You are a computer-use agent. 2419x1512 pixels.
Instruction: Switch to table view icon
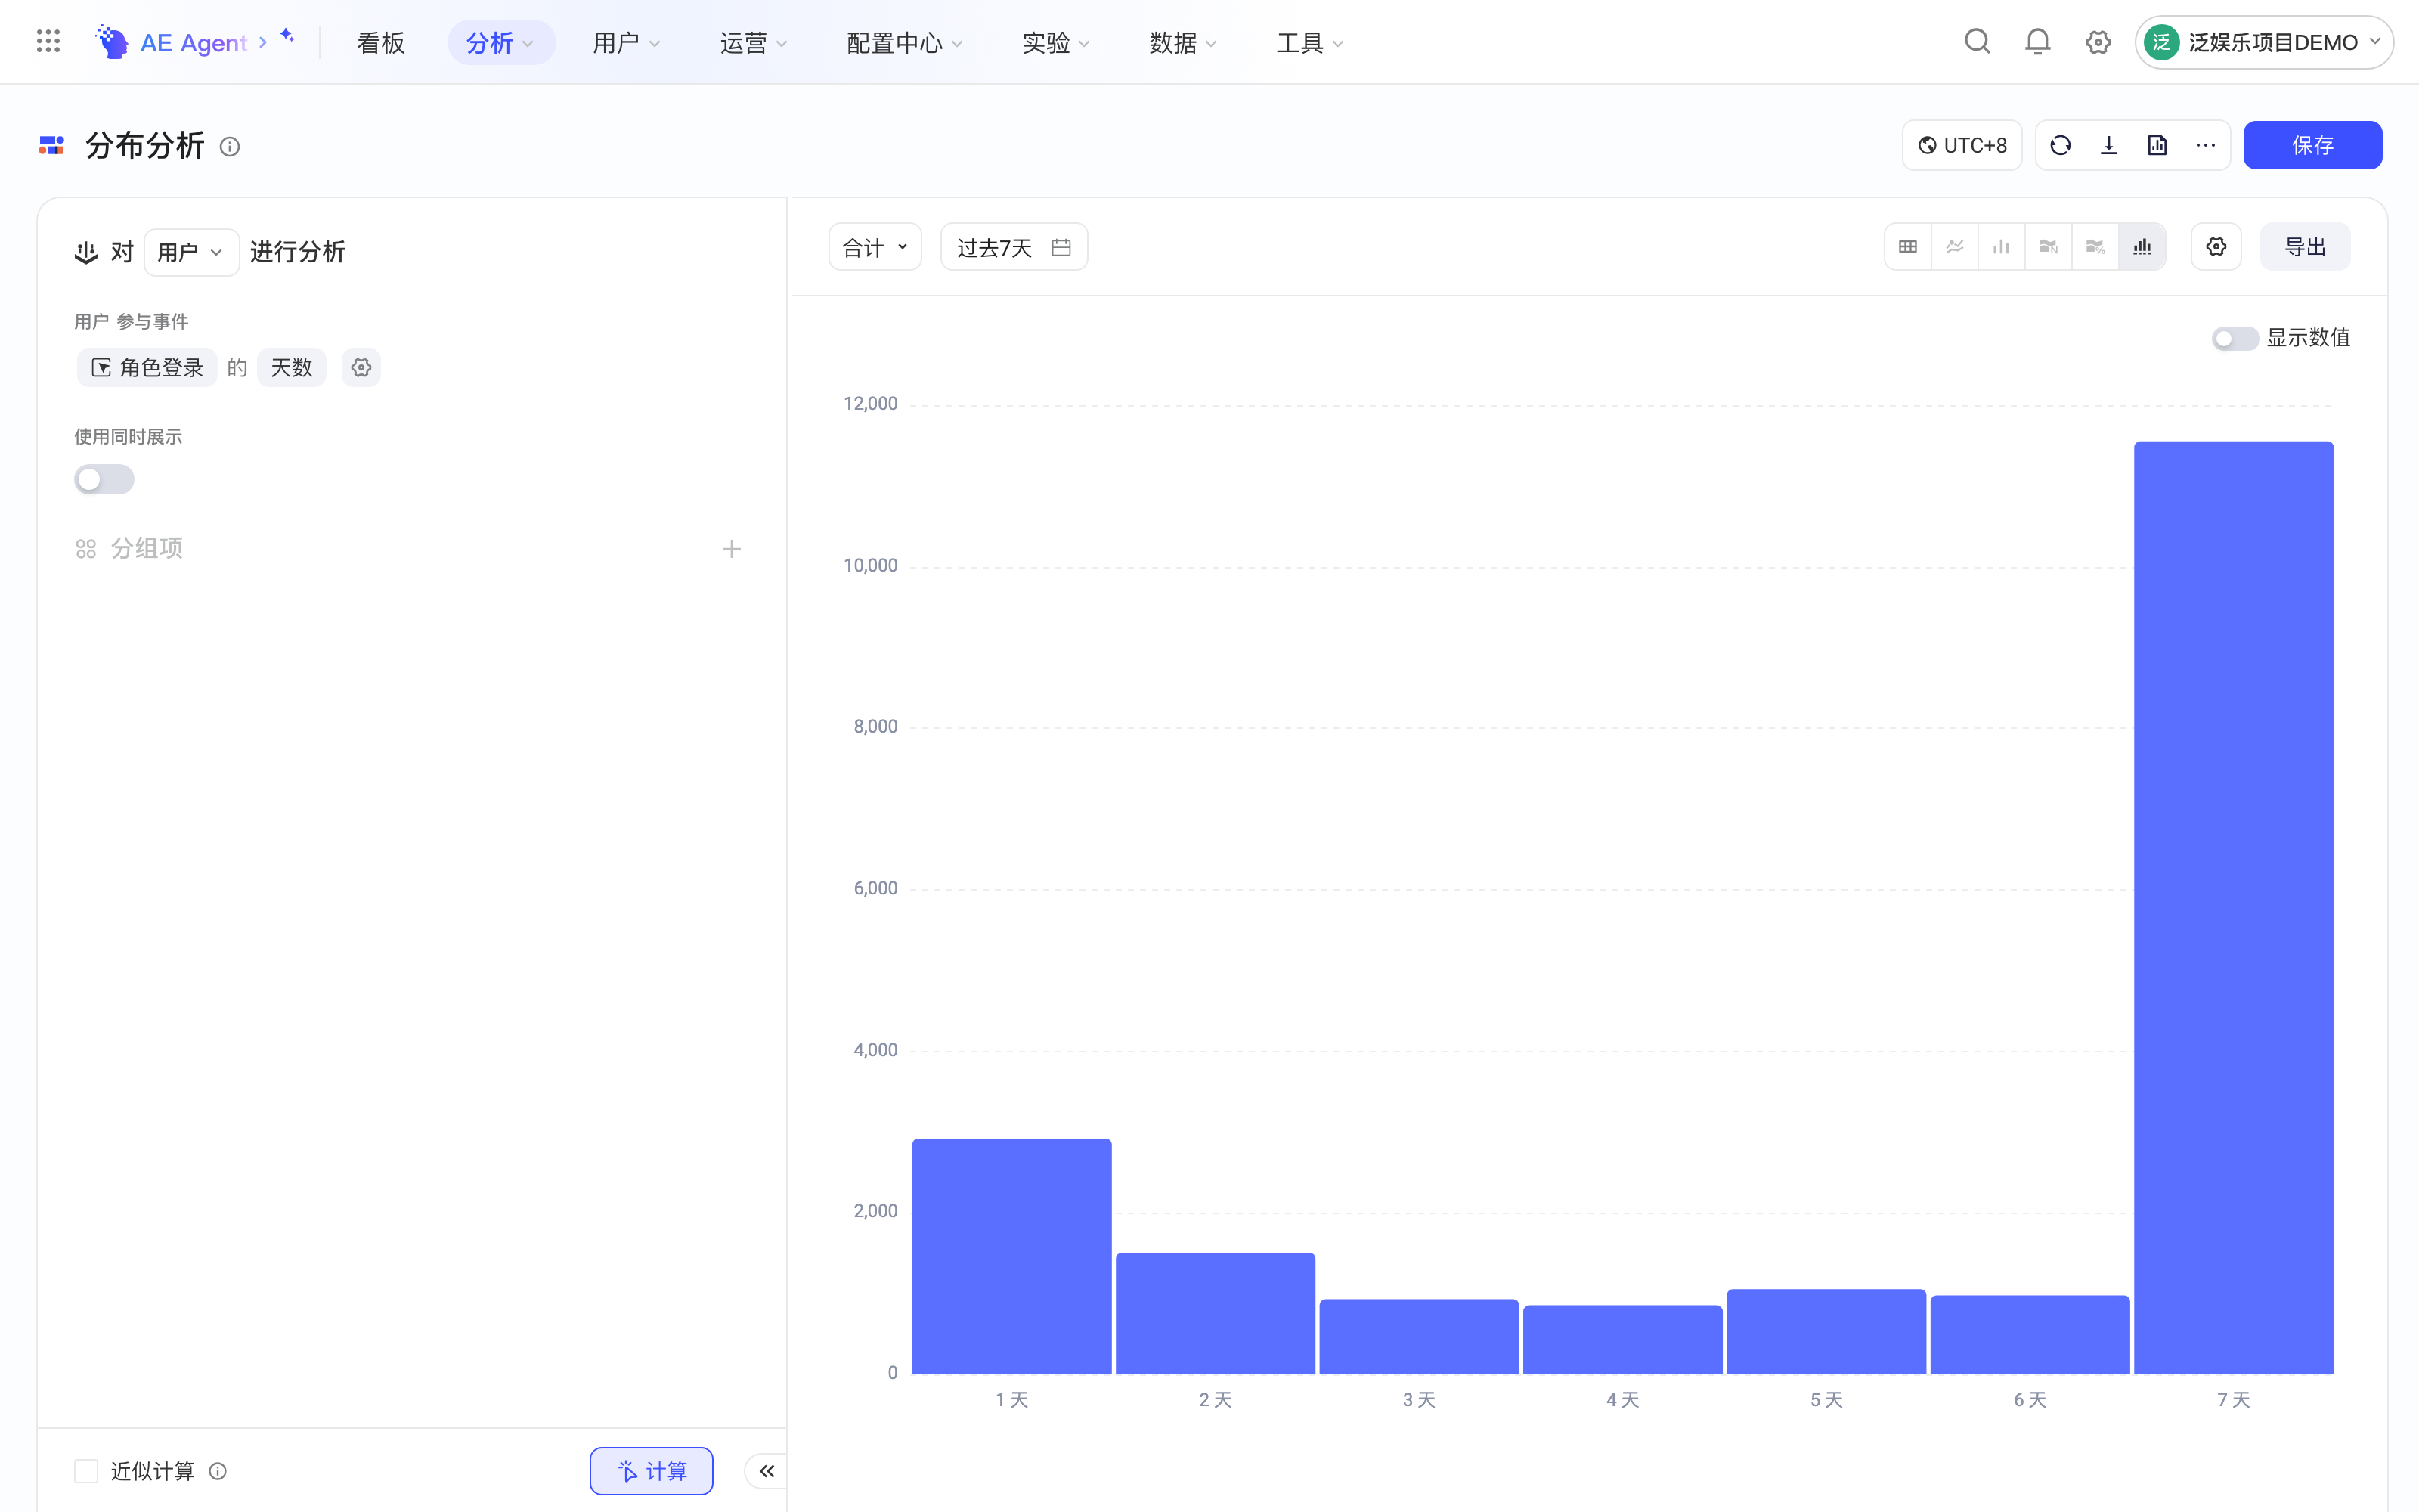click(1908, 247)
